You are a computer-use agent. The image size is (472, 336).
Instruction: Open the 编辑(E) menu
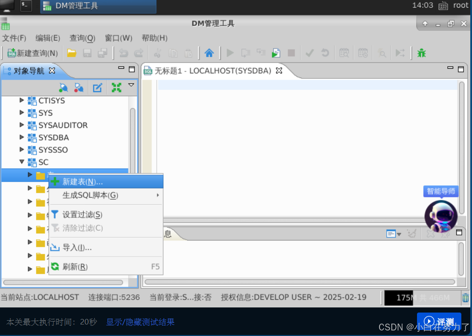[48, 38]
